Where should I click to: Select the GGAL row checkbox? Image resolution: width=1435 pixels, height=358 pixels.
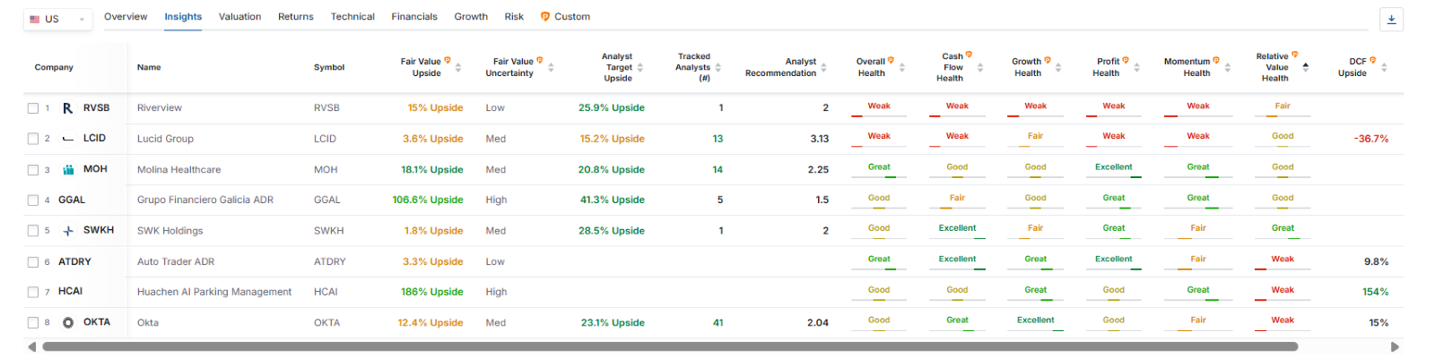(33, 200)
